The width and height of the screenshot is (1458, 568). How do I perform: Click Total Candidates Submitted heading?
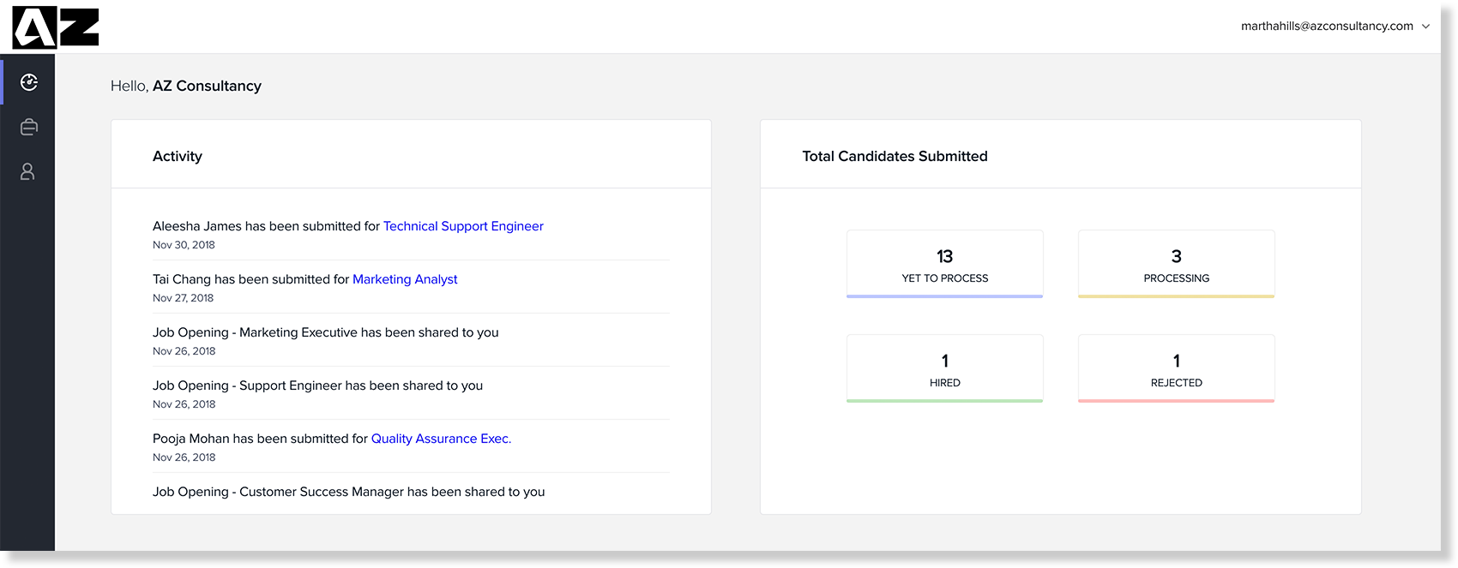tap(895, 156)
